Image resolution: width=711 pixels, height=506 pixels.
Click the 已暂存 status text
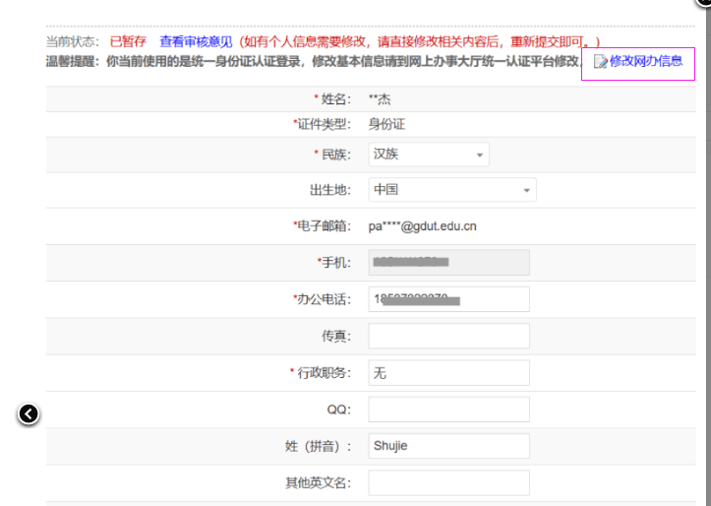coord(128,41)
